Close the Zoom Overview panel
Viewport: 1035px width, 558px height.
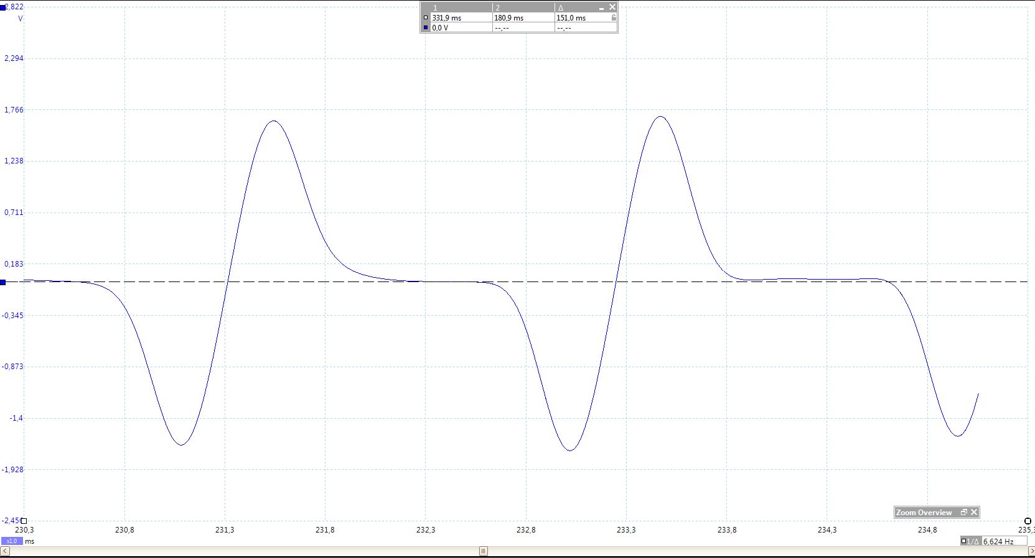[x=974, y=513]
